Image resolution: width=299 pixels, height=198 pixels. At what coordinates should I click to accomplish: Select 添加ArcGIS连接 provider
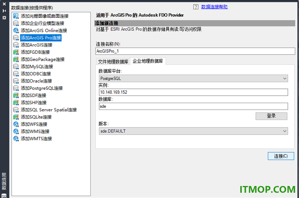[36, 45]
